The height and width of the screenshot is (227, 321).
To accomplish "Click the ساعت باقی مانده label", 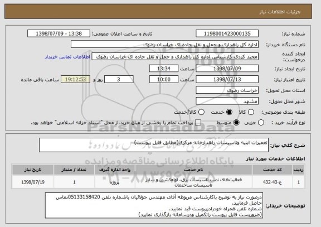I will (40, 80).
